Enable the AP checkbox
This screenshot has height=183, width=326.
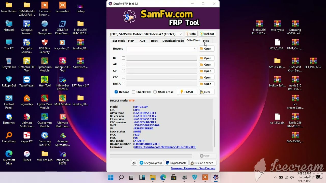pos(124,65)
